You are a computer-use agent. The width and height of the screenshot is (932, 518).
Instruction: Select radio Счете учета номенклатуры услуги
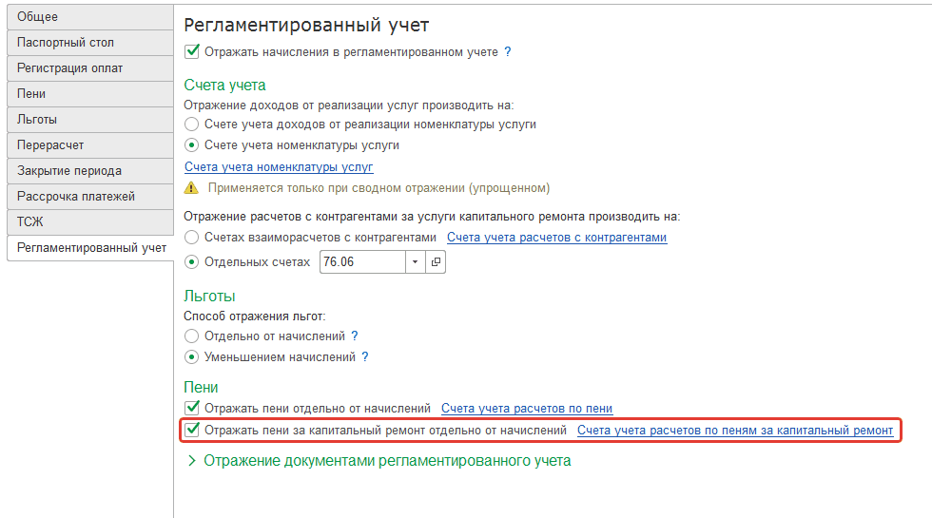(191, 144)
